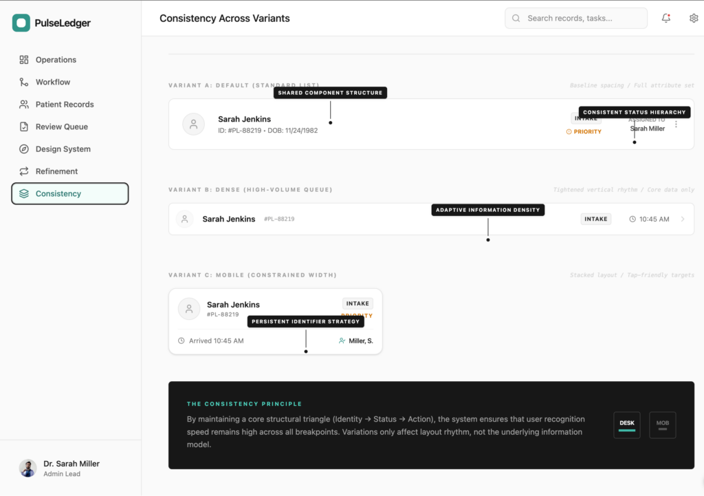This screenshot has width=704, height=496.
Task: Click Shared Component Structure annotation label
Action: click(x=330, y=93)
